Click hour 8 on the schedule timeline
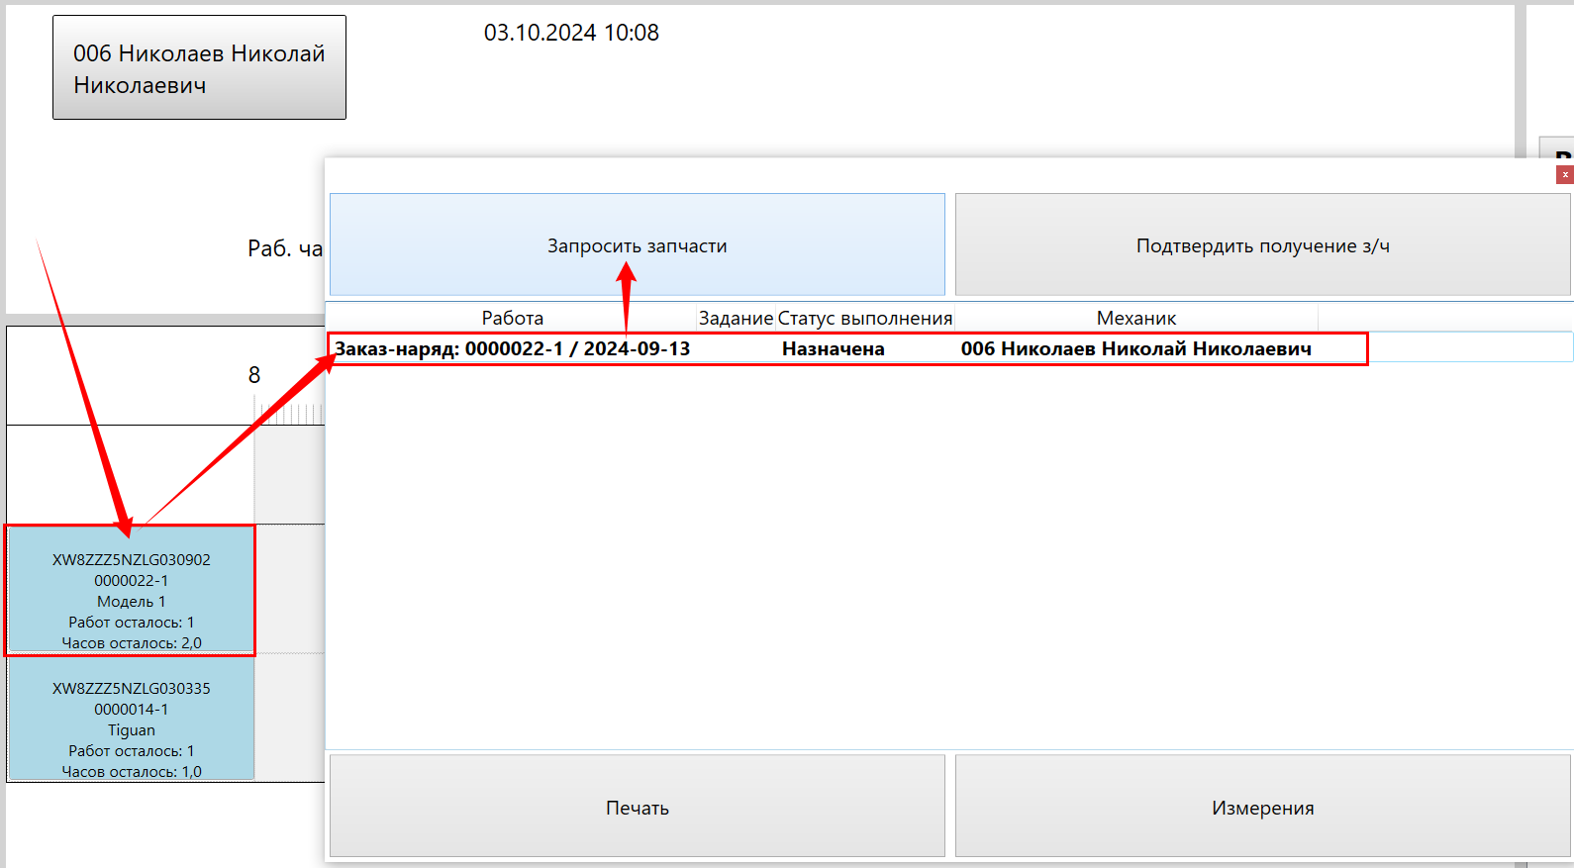The height and width of the screenshot is (868, 1574). [x=254, y=375]
